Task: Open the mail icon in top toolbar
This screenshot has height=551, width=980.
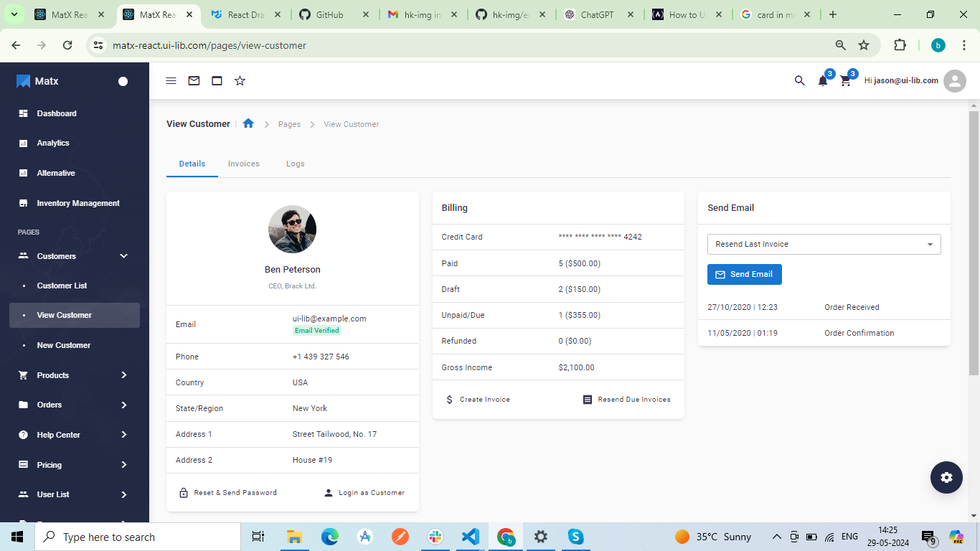Action: point(194,81)
